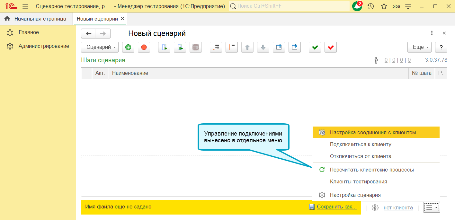Click the favorites star icon
The image size is (455, 220).
tap(384, 6)
